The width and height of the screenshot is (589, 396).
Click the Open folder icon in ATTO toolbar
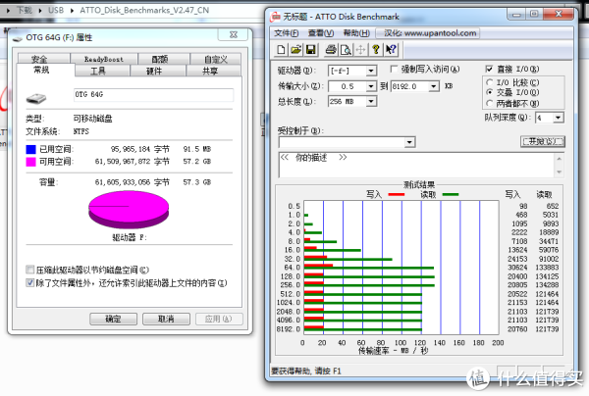click(296, 49)
